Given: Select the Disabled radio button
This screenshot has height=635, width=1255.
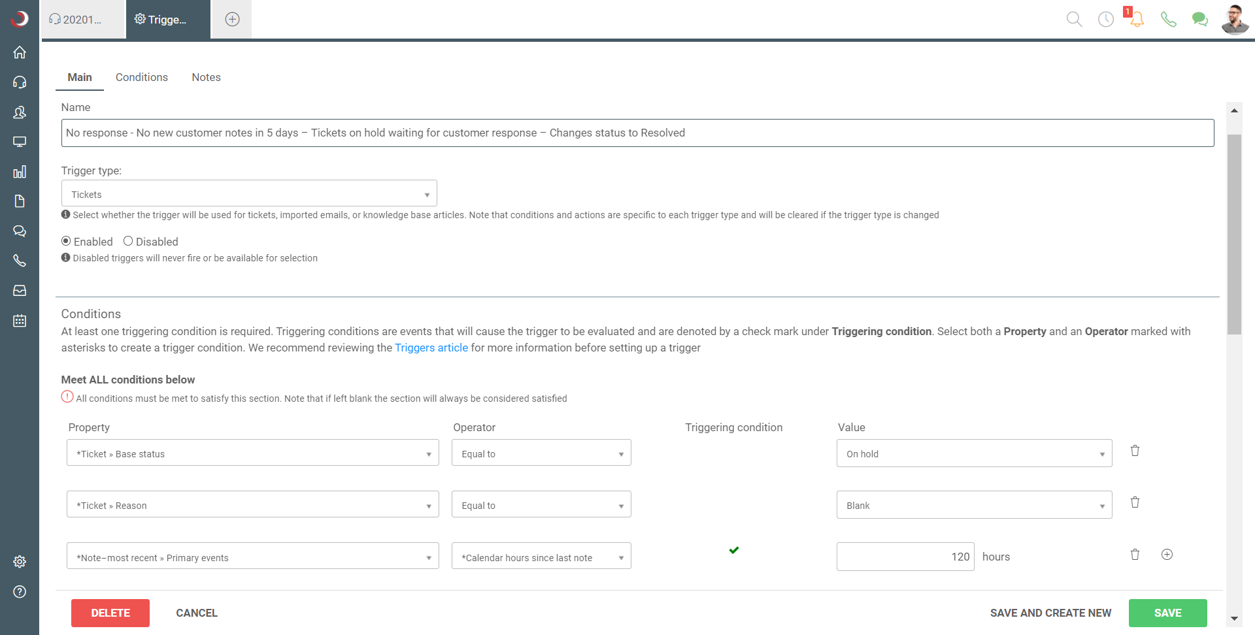Looking at the screenshot, I should point(128,241).
